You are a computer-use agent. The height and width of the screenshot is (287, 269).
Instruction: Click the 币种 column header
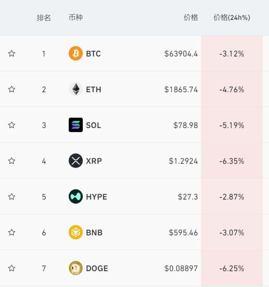point(76,18)
